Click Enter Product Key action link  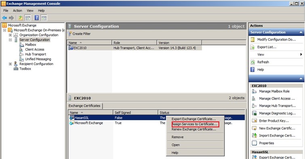pos(274,121)
